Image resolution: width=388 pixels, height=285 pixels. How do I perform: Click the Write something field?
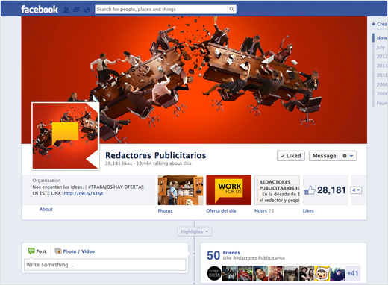[x=105, y=265]
